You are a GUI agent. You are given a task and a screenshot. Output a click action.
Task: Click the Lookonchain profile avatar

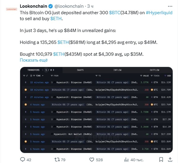(11, 9)
